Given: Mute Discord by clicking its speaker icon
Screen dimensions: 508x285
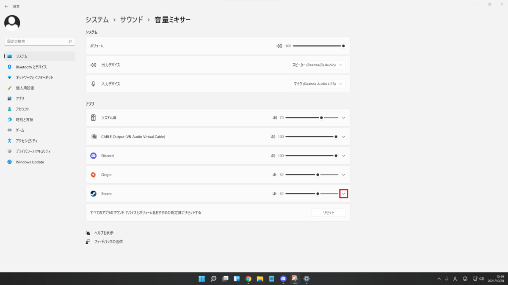Looking at the screenshot, I should [274, 155].
